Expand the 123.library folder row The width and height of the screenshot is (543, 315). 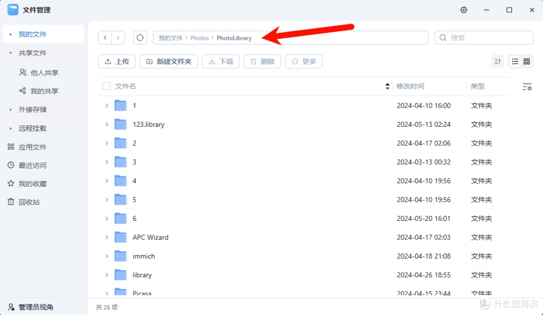107,124
